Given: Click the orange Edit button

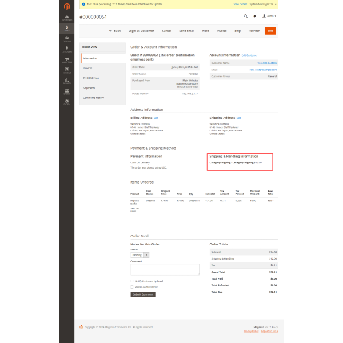Looking at the screenshot, I should tap(270, 30).
